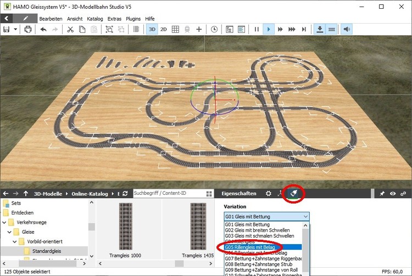
Task: Open the Ansicht menu
Action: click(75, 19)
